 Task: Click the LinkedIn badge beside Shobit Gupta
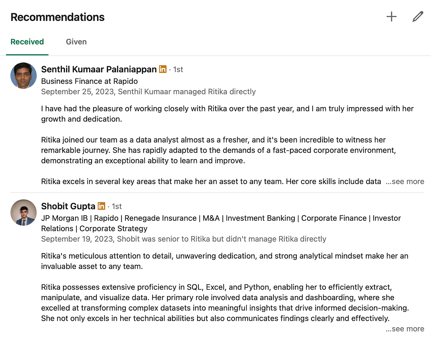pyautogui.click(x=101, y=206)
